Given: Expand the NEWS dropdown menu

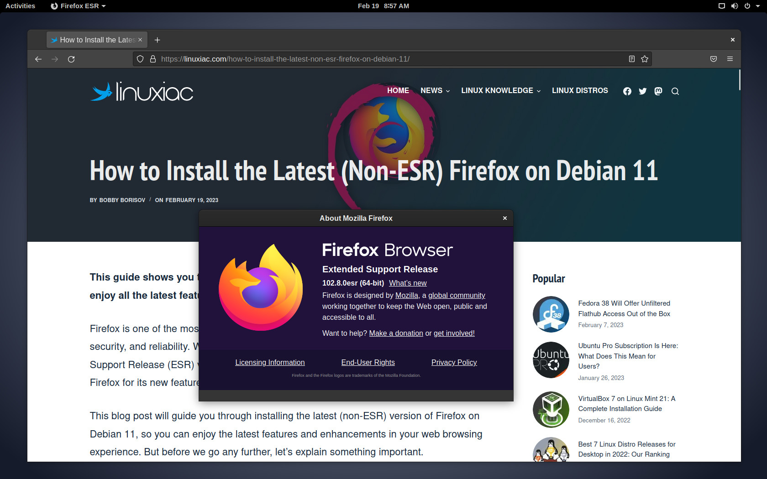Looking at the screenshot, I should (435, 90).
